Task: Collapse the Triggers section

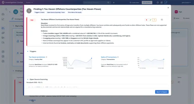Action: tap(28, 51)
